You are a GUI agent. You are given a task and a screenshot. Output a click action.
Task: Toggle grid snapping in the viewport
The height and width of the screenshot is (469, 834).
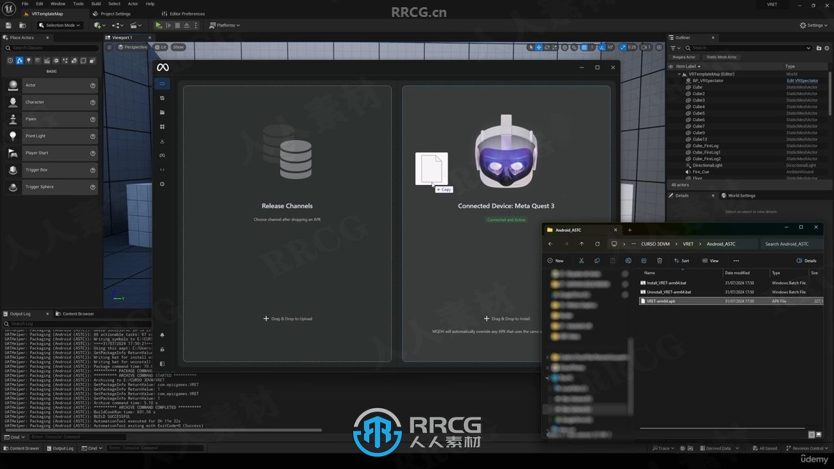584,47
